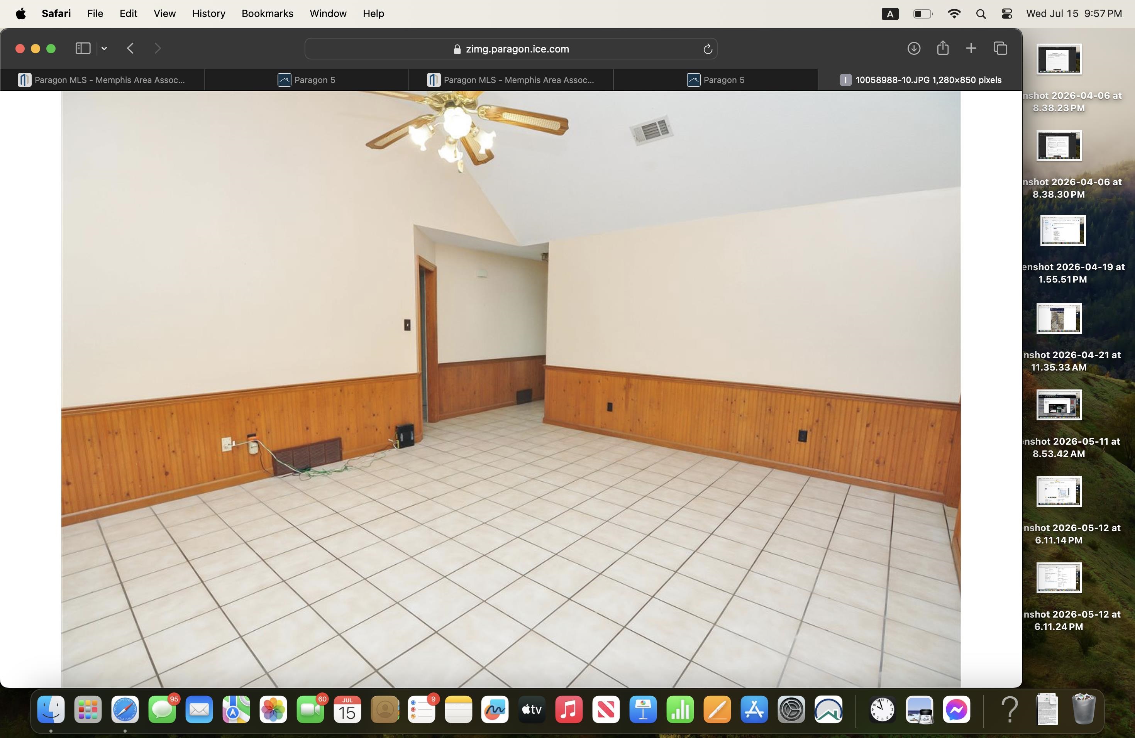Open the Apple menu

(x=21, y=14)
